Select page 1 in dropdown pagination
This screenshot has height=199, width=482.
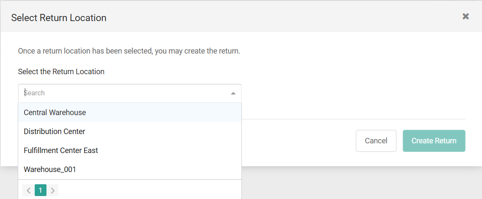click(41, 191)
